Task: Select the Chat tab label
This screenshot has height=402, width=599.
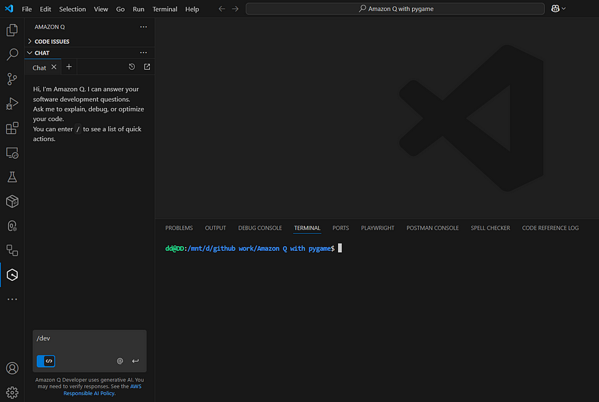Action: point(39,68)
